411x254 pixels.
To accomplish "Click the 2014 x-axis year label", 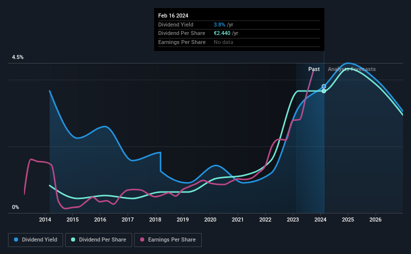I will [45, 219].
